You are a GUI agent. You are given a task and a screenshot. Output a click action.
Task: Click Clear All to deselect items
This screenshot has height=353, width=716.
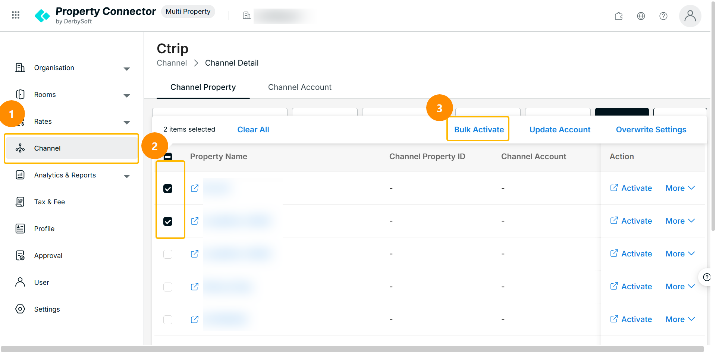253,130
